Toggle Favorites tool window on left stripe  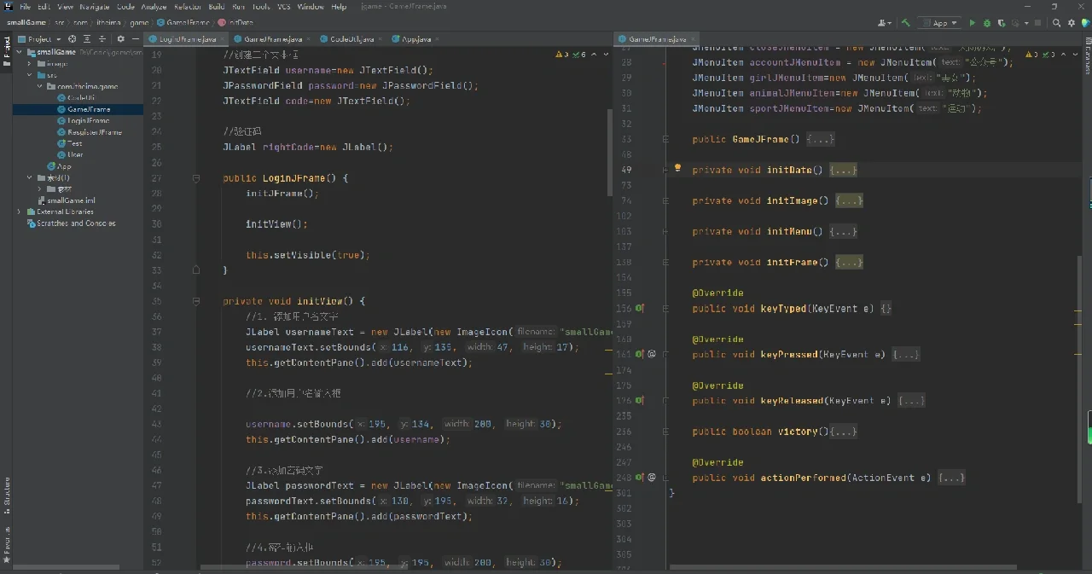pyautogui.click(x=6, y=546)
